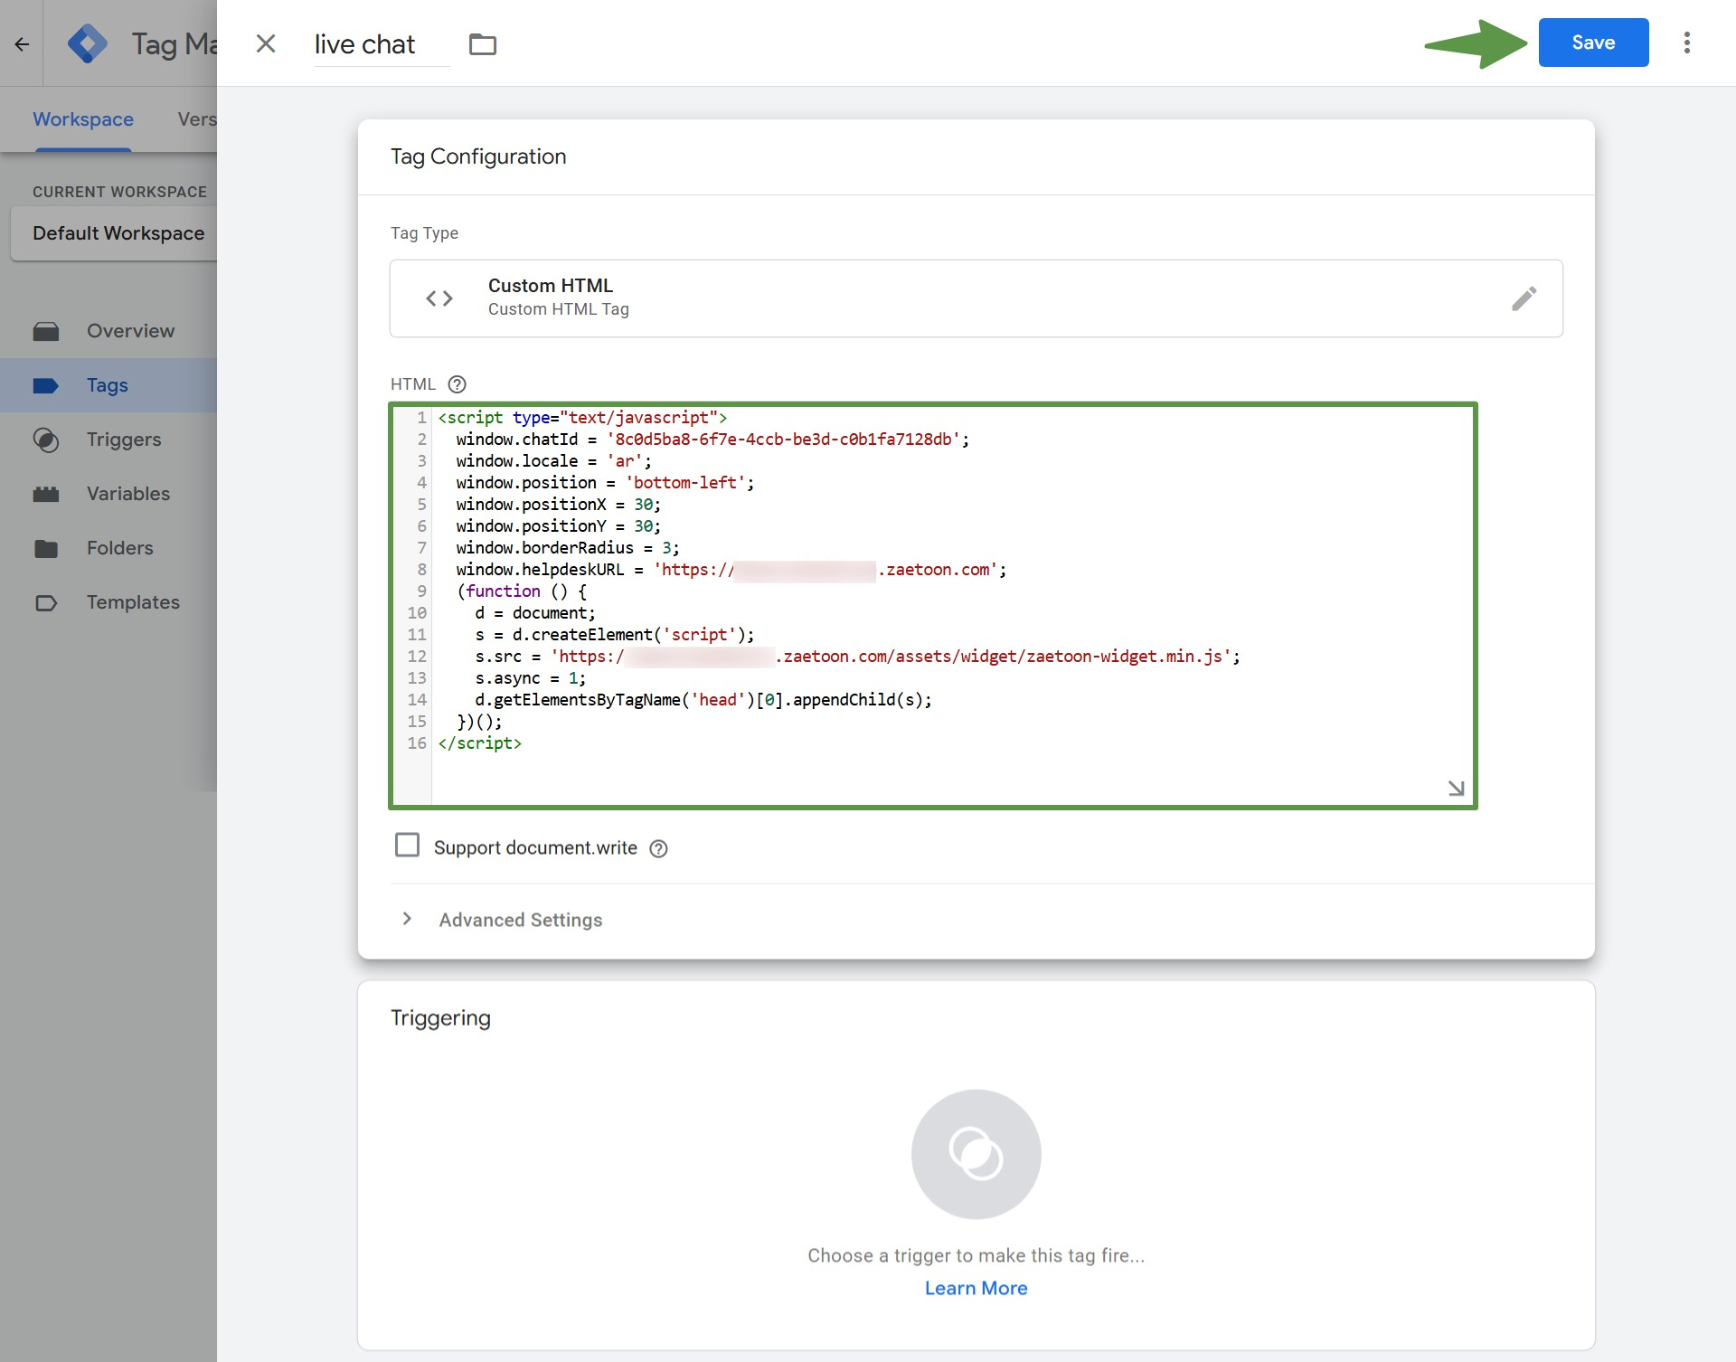
Task: Open the Learn More link
Action: coord(976,1288)
